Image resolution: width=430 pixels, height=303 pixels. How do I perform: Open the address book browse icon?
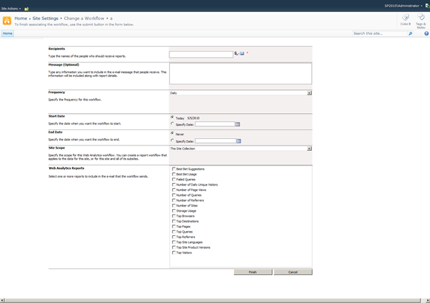[x=242, y=54]
